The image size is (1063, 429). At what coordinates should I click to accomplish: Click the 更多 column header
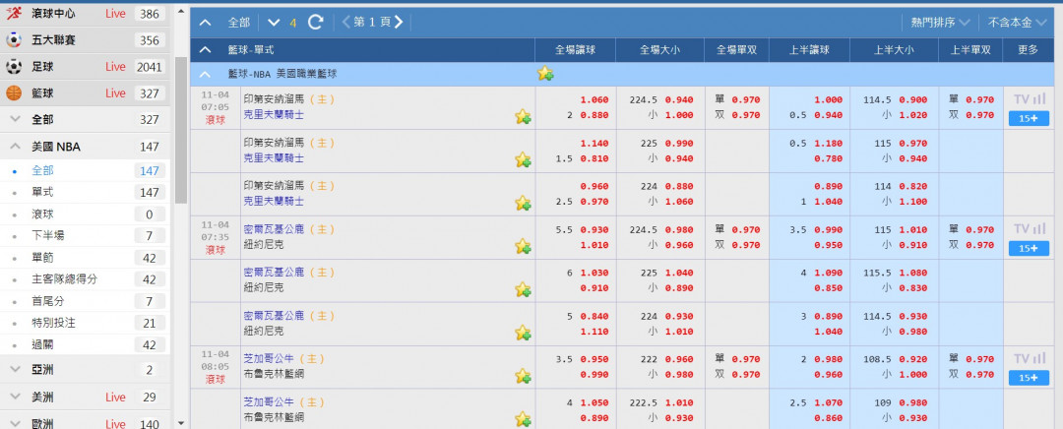(x=1028, y=50)
